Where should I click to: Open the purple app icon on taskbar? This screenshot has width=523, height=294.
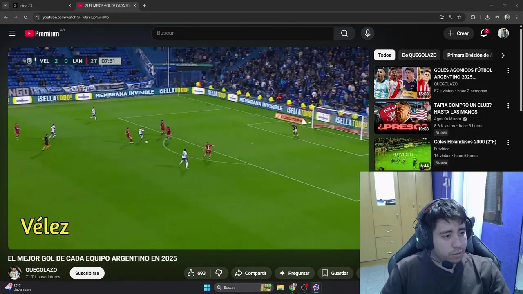[316, 287]
